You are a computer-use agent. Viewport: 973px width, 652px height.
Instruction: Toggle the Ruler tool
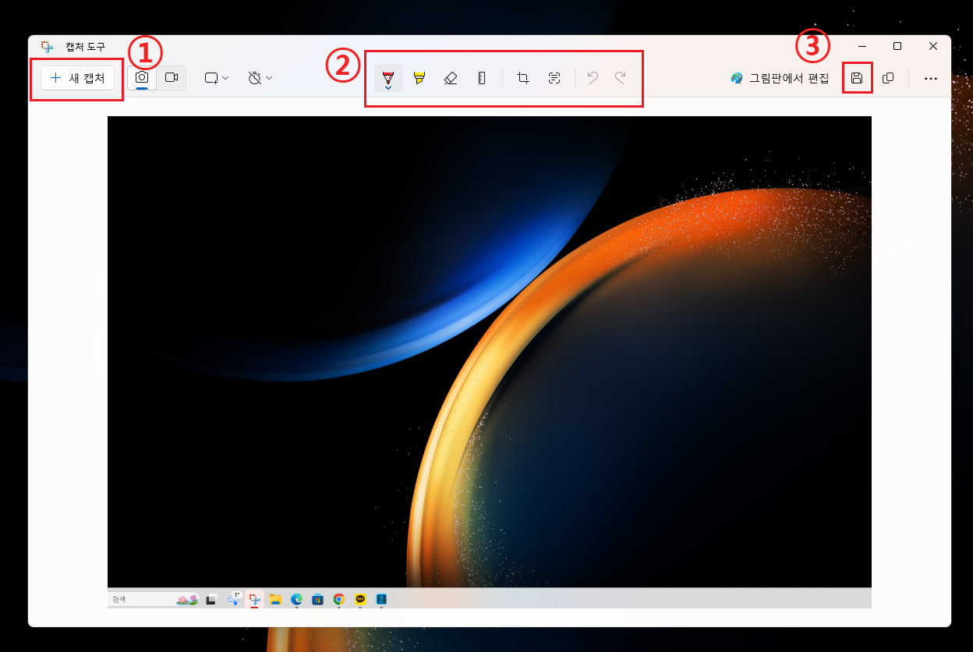click(481, 78)
